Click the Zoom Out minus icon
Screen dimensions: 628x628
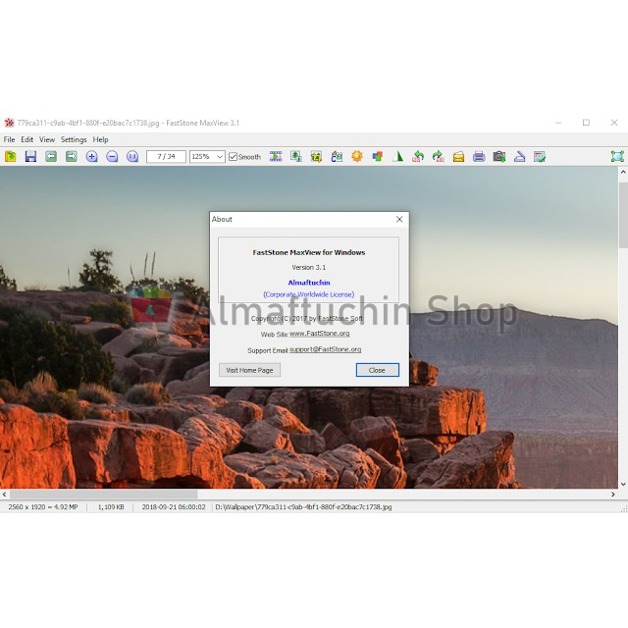tap(112, 156)
